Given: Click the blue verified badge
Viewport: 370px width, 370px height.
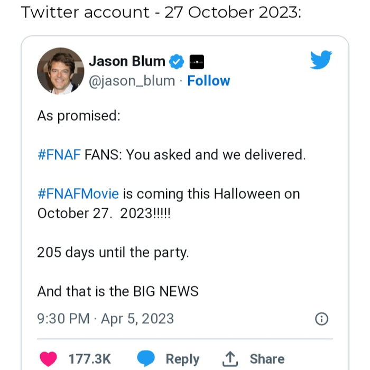Looking at the screenshot, I should [177, 62].
